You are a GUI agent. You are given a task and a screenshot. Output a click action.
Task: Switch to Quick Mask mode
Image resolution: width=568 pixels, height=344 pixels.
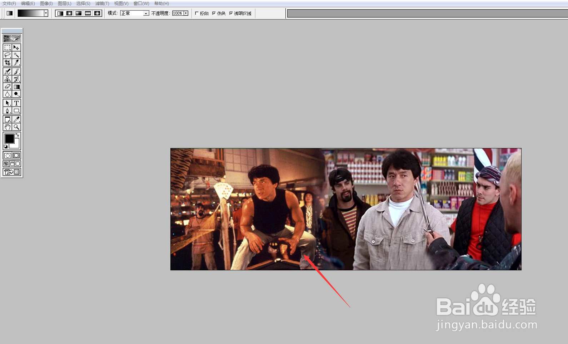(x=16, y=156)
